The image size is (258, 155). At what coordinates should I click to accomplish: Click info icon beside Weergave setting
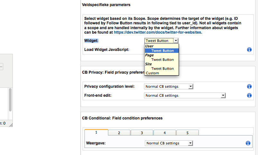click(x=248, y=143)
